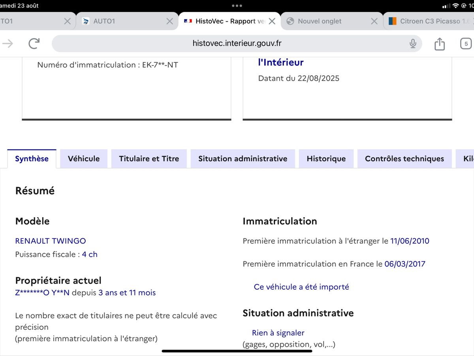Viewport: 474px width, 356px height.
Task: Click the '4 ch' fiscal power value
Action: [90, 254]
